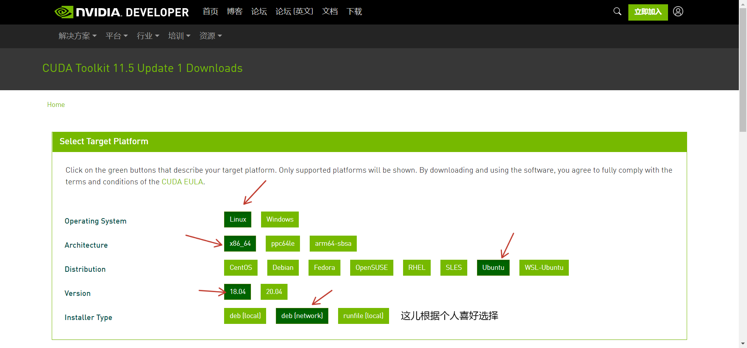The height and width of the screenshot is (348, 747).
Task: Choose arm64-sbsa architecture
Action: coord(333,243)
